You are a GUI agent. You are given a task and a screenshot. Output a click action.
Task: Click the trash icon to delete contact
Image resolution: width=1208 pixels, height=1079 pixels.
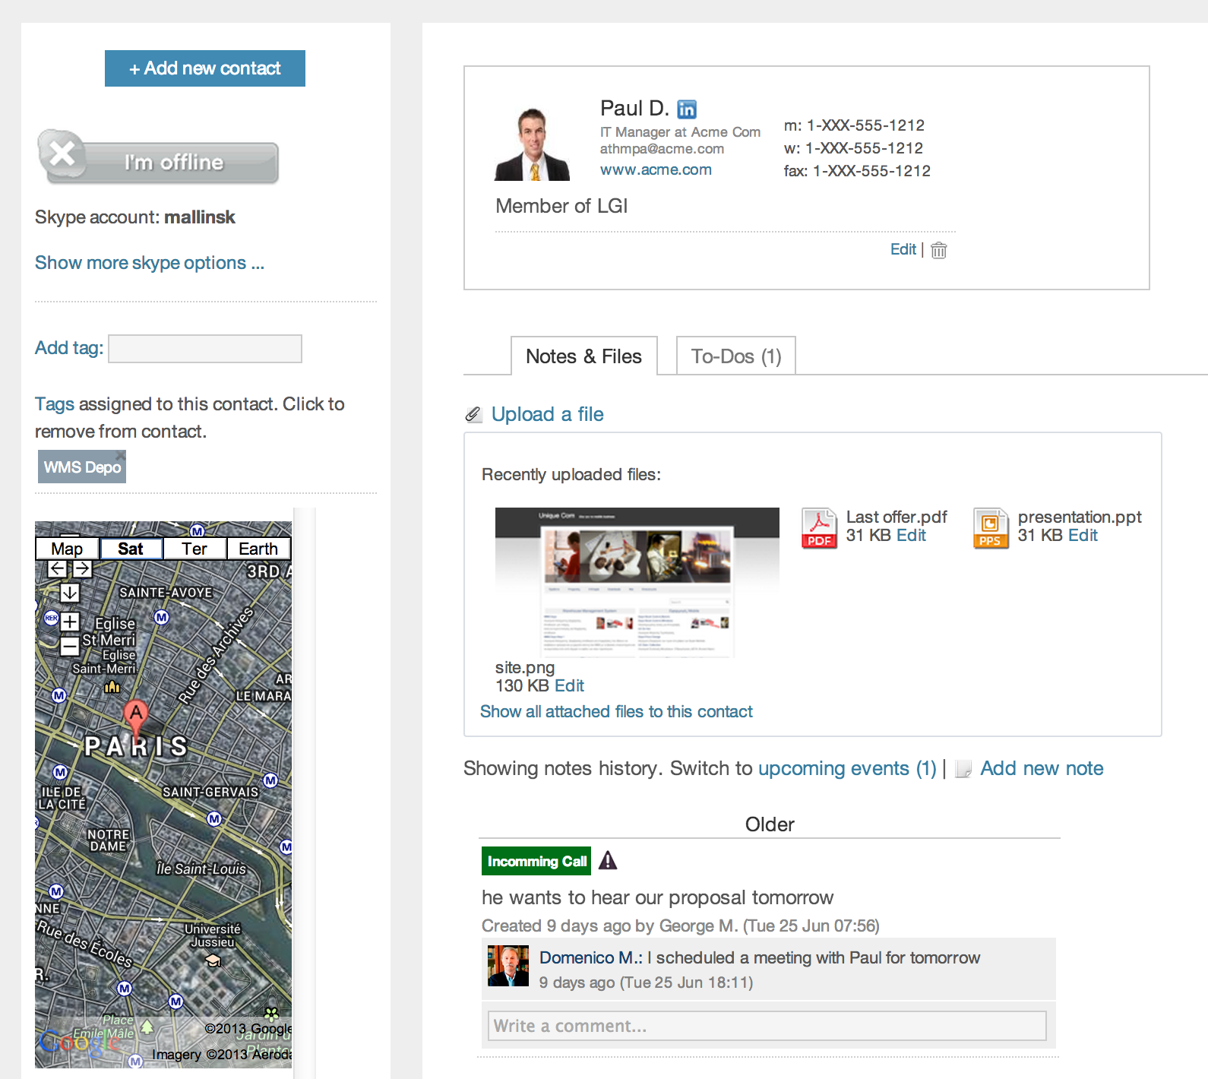(x=939, y=250)
